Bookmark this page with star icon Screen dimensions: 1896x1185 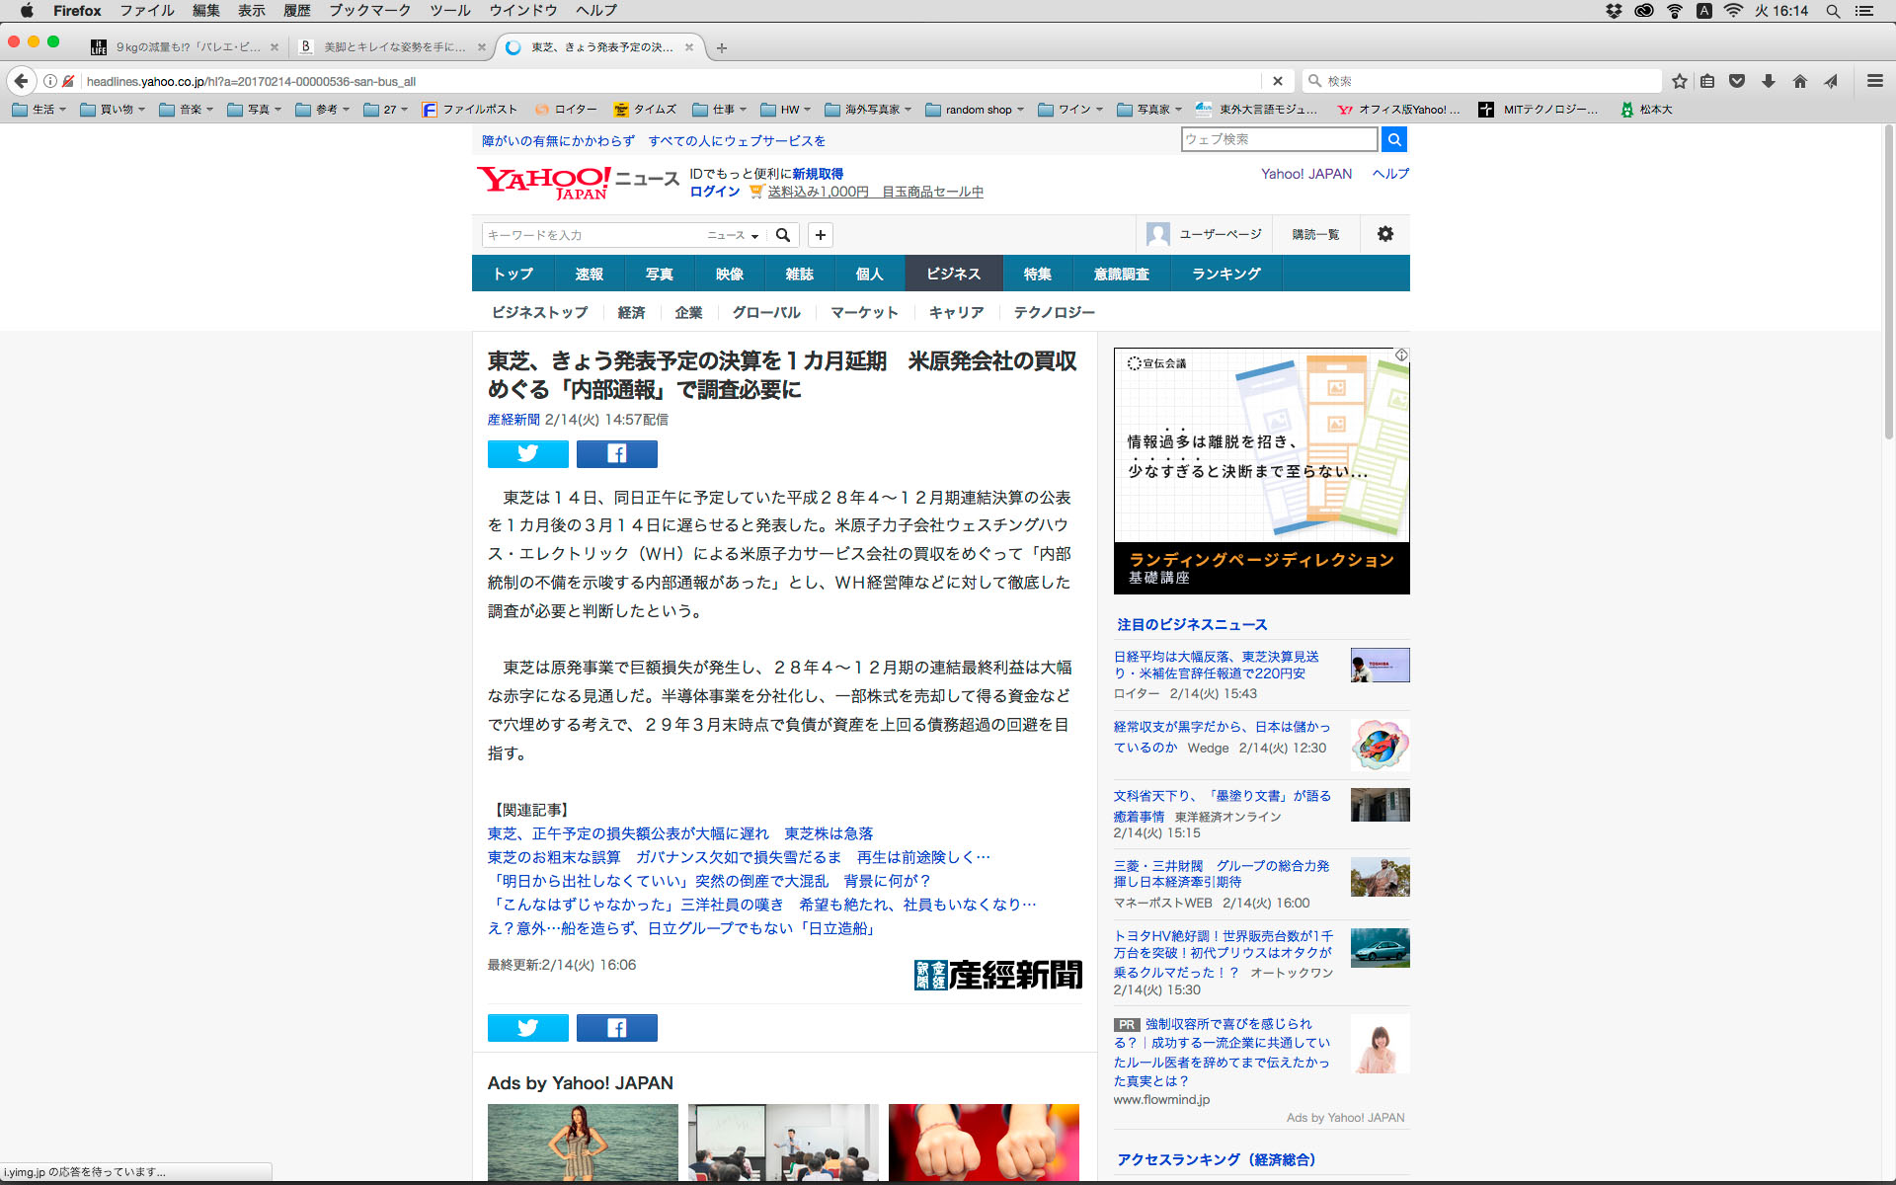(1679, 81)
